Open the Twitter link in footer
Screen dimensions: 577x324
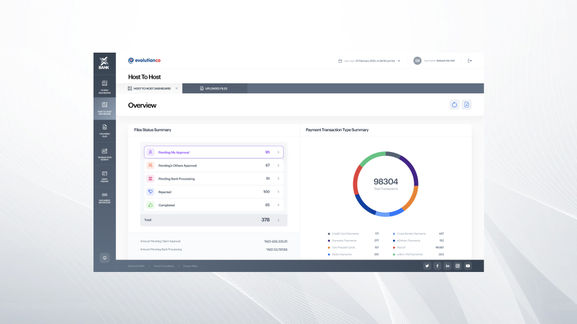[x=427, y=266]
